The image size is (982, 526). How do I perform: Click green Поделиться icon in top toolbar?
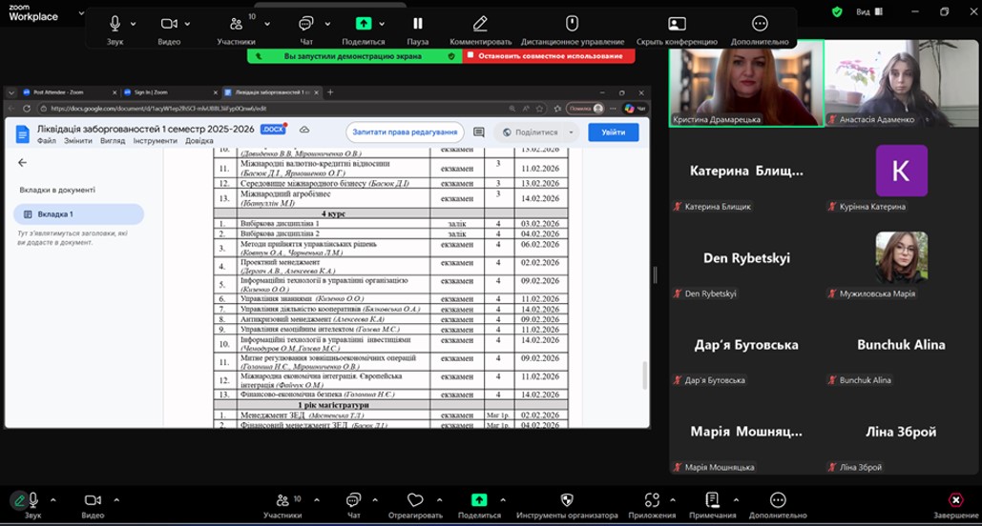(x=364, y=24)
